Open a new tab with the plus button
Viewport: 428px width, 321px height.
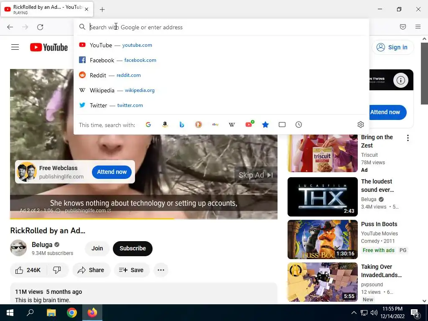pos(102,10)
